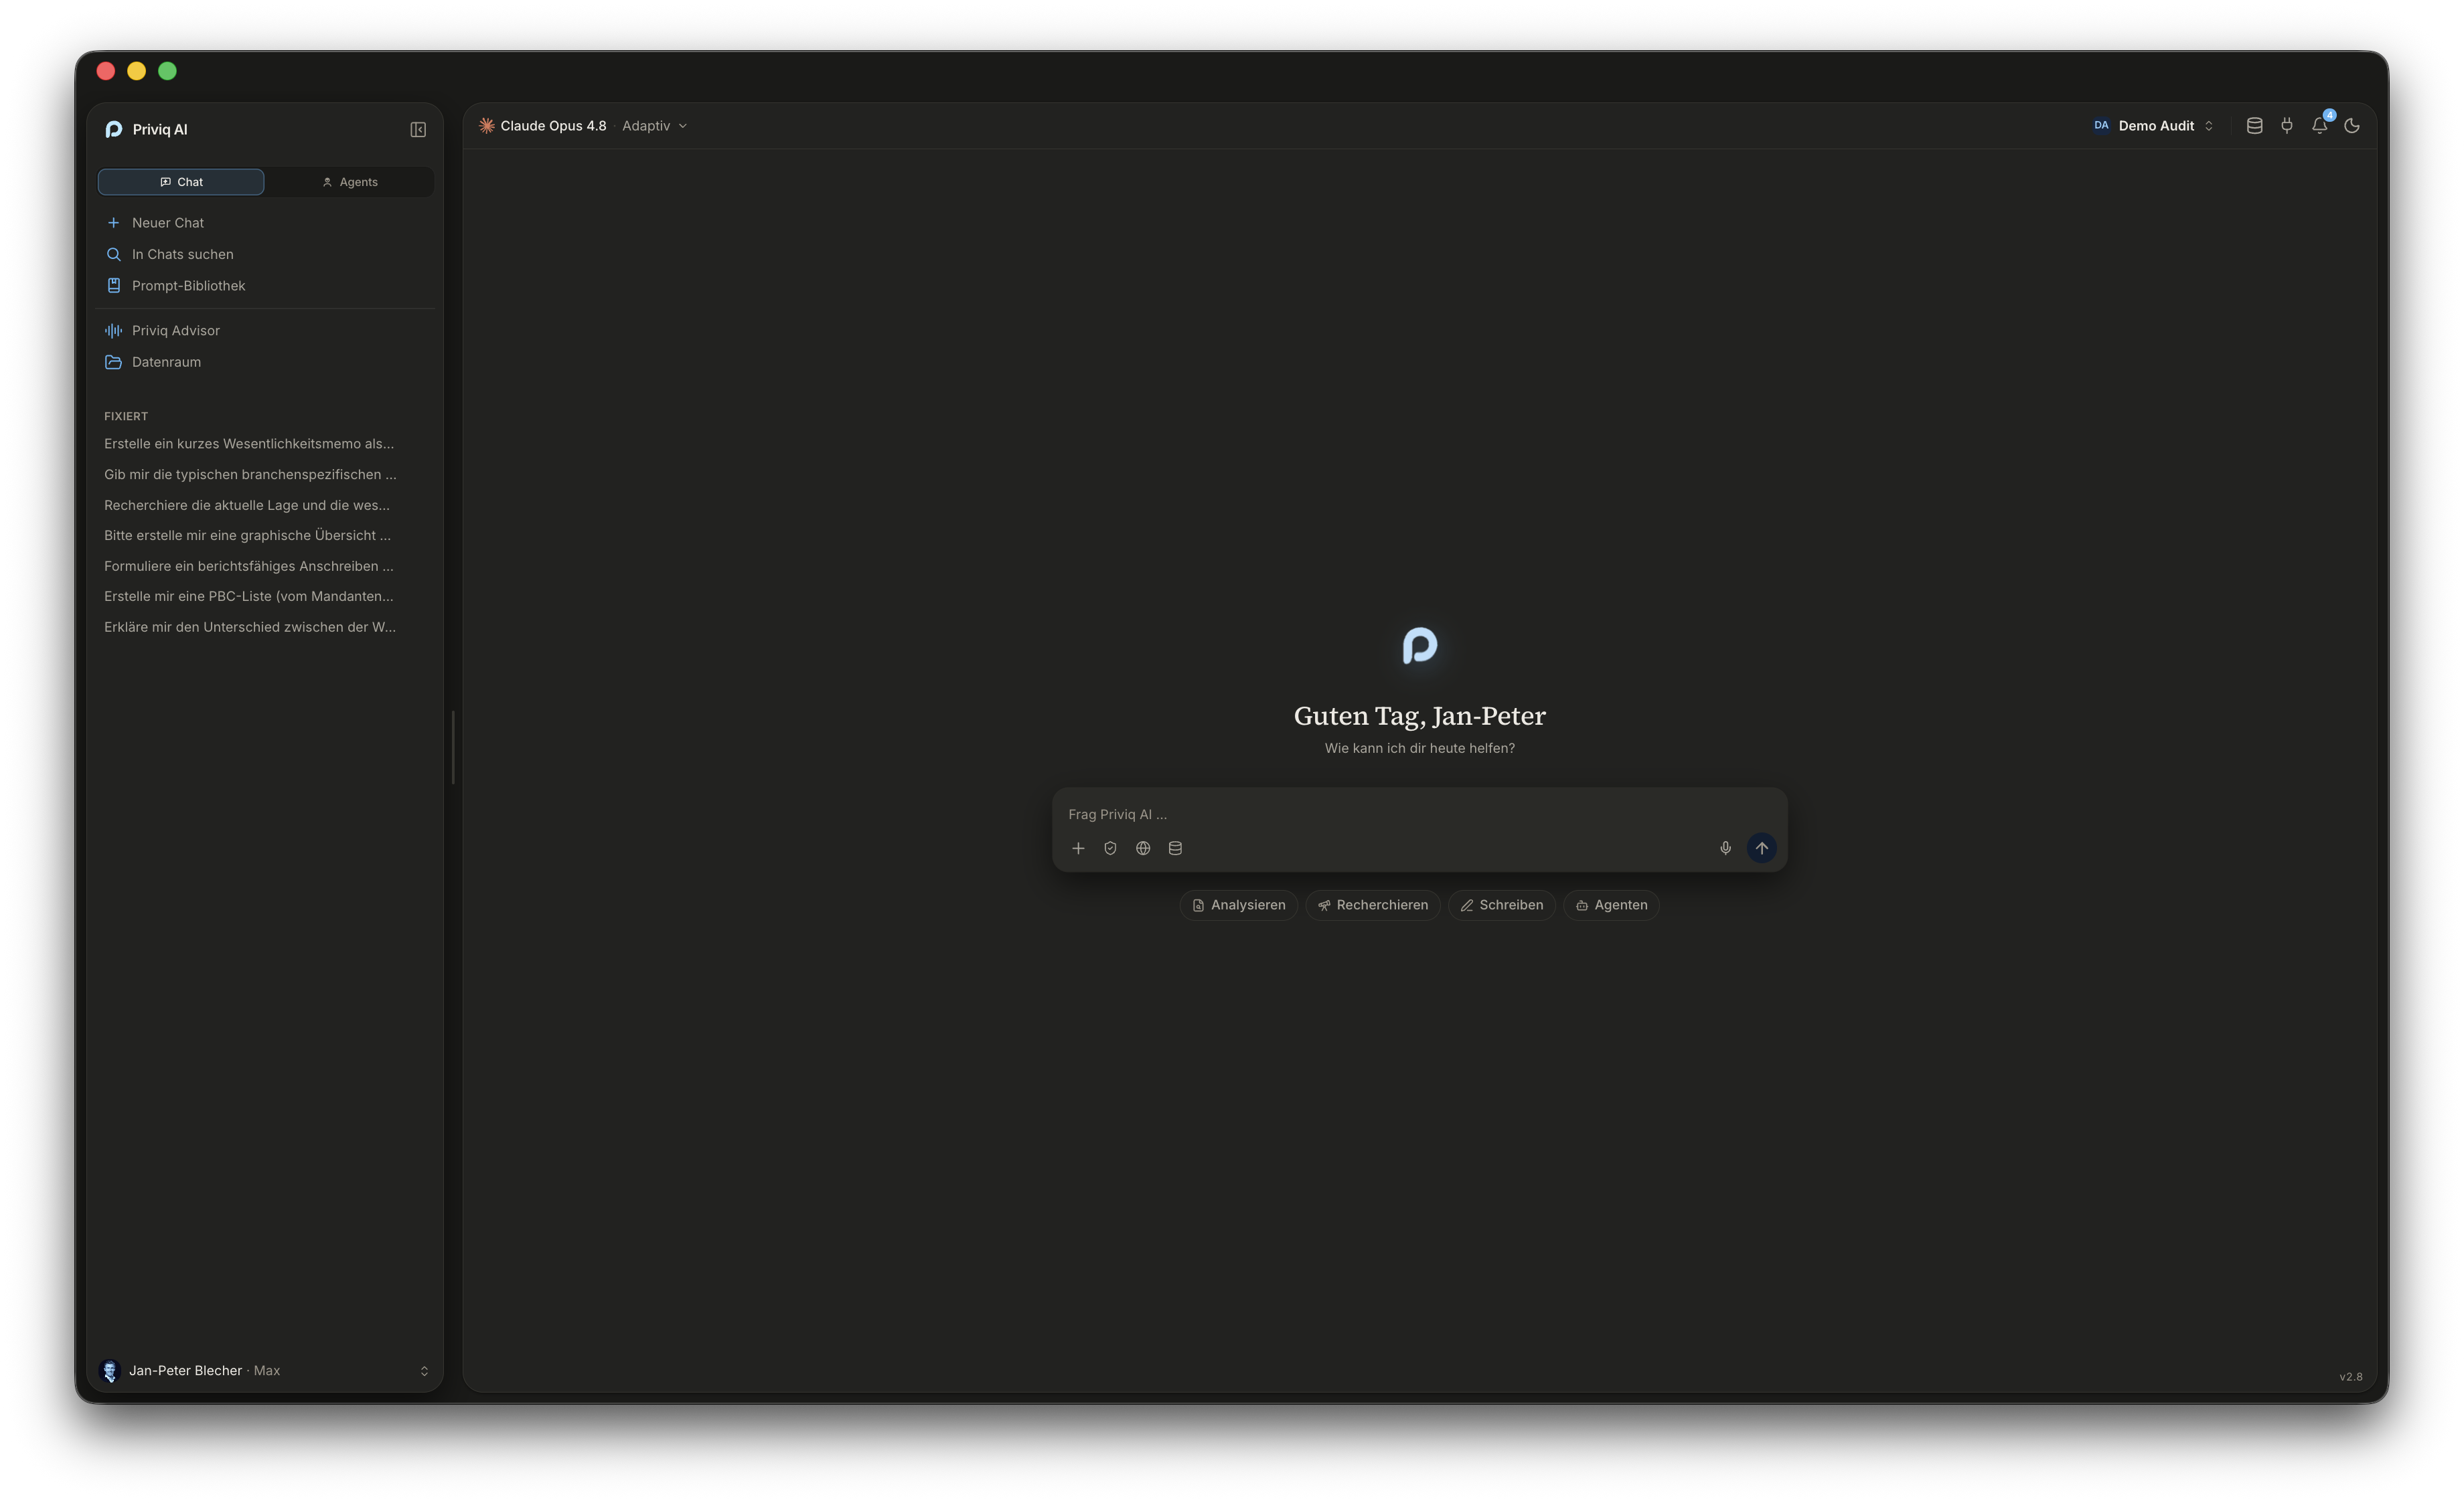Click the v2.8 version label

[2351, 1377]
